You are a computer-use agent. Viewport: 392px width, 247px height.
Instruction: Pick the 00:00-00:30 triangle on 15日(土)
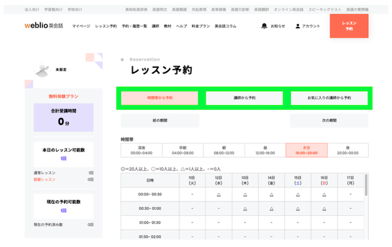click(298, 194)
